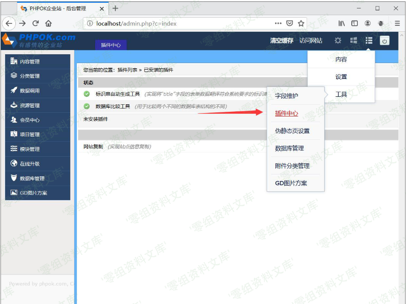Viewport: 406px width, 304px height.
Task: Expand the 设置 menu entry
Action: coord(341,77)
